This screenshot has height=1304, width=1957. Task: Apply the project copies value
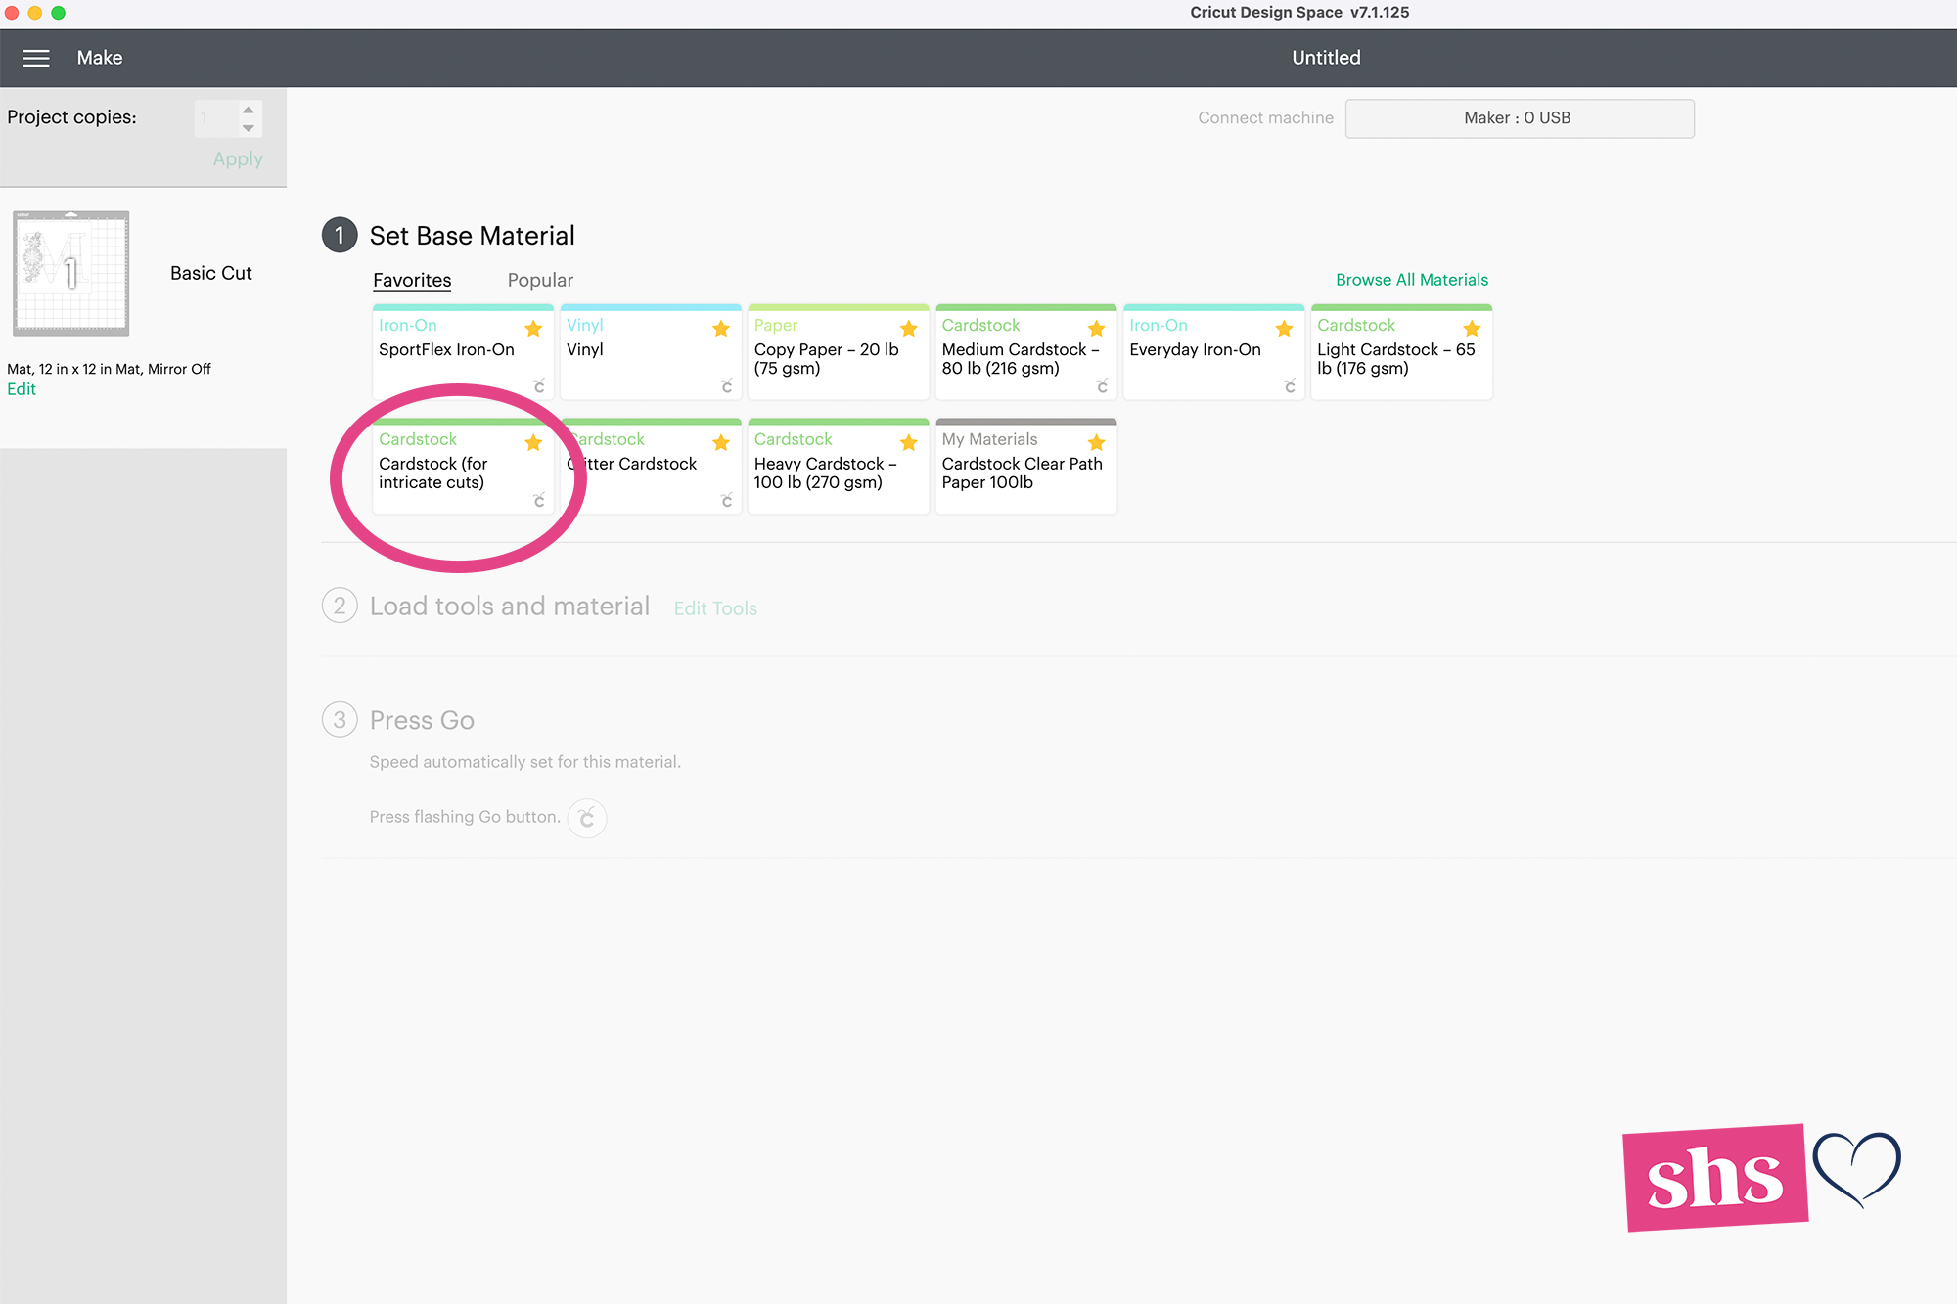coord(238,158)
